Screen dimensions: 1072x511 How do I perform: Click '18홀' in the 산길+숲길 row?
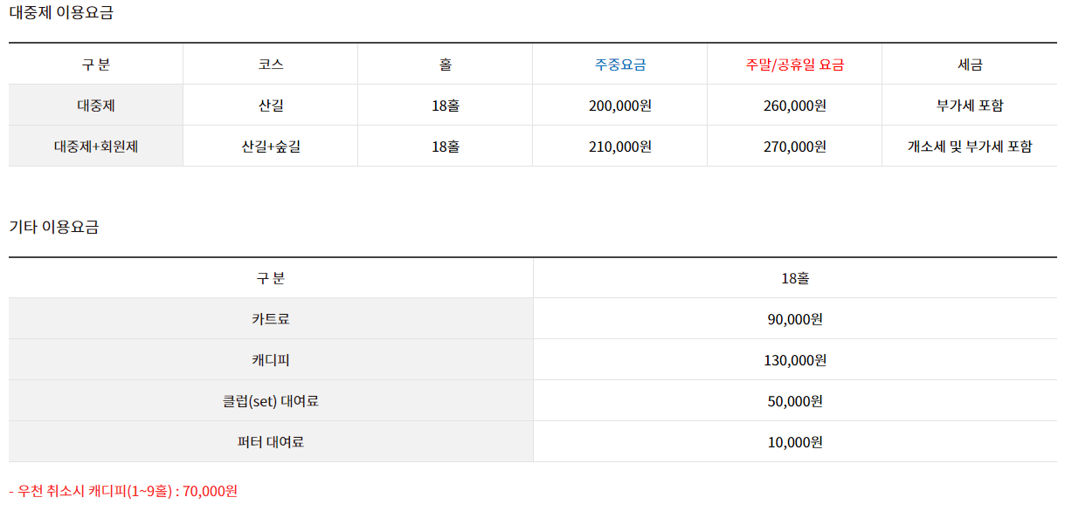pyautogui.click(x=446, y=146)
